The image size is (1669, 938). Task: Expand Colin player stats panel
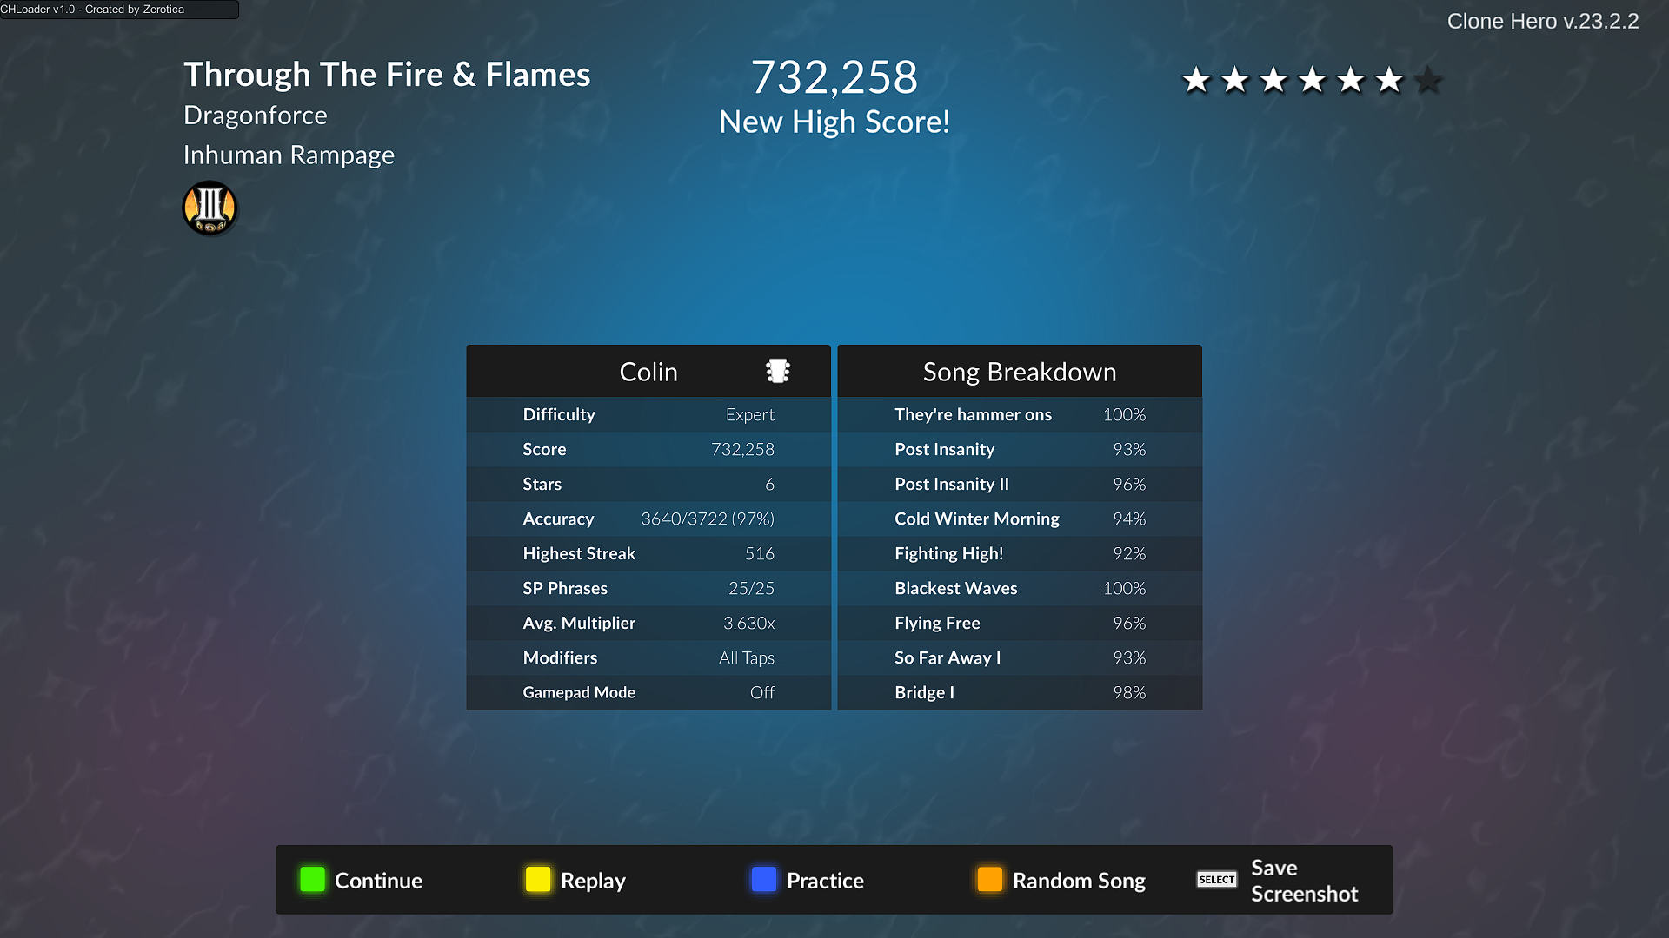(x=648, y=370)
